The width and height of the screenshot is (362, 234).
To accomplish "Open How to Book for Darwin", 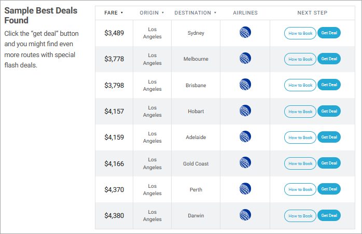I will (x=300, y=216).
